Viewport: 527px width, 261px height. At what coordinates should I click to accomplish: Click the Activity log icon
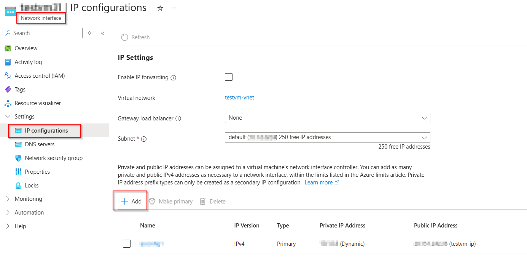pos(8,62)
